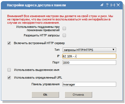Screen dimensions: 125x104
Task: Close the panel address settings dialog
Action: click(118, 5)
